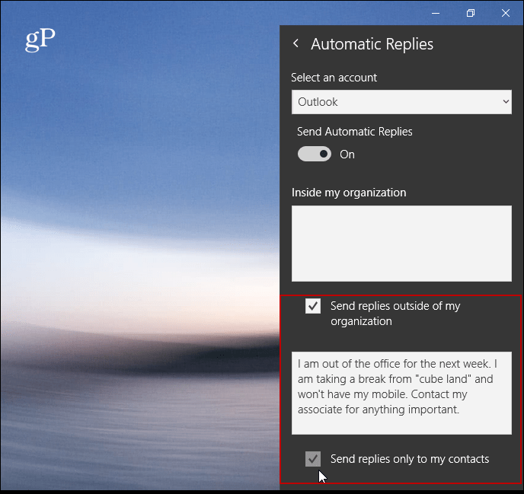Viewport: 524px width, 494px height.
Task: Minimize the Mail window
Action: point(436,14)
